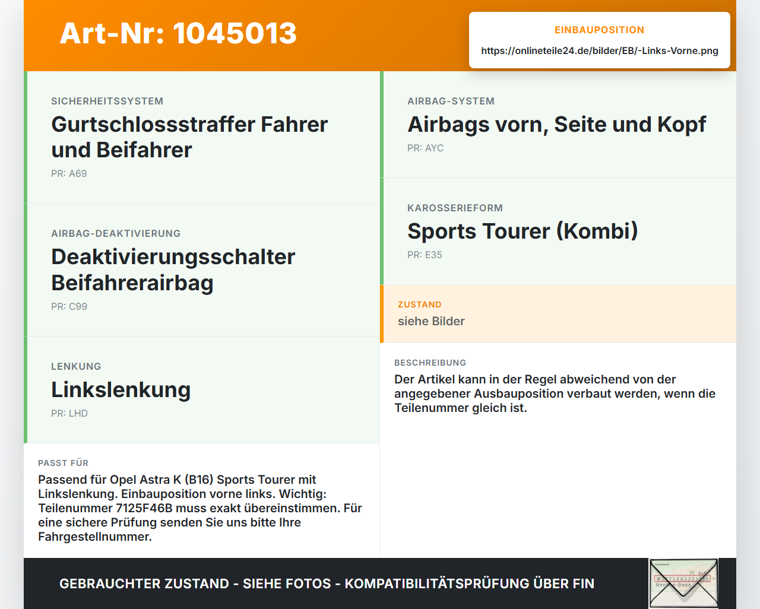Screen dimensions: 760x609
Task: Click the SICHERHEITSSYSTEM label
Action: point(107,101)
